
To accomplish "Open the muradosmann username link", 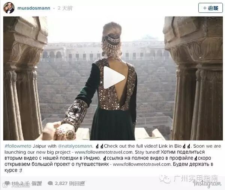I will [34, 8].
